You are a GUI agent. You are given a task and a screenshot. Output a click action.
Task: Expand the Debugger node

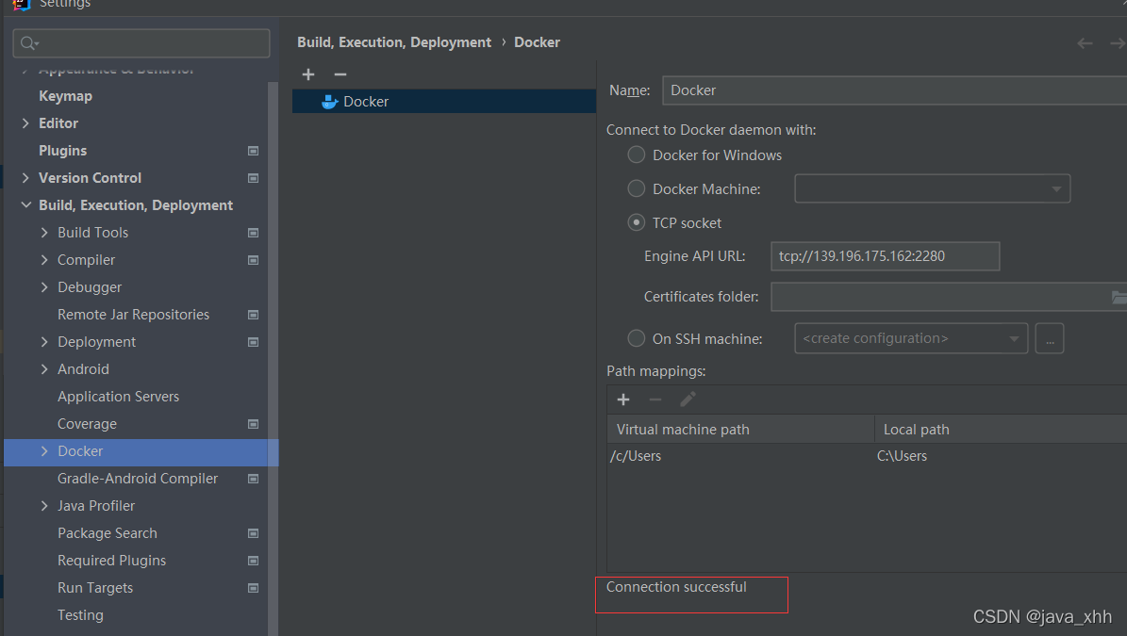click(x=44, y=287)
